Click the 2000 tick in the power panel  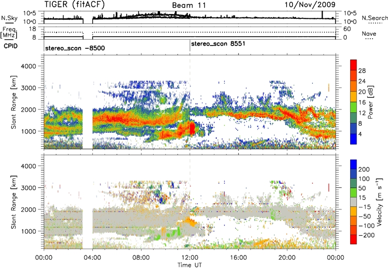(29, 109)
